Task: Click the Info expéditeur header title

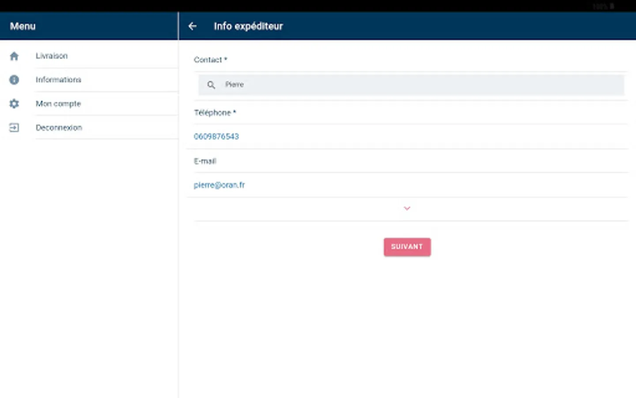Action: point(248,26)
